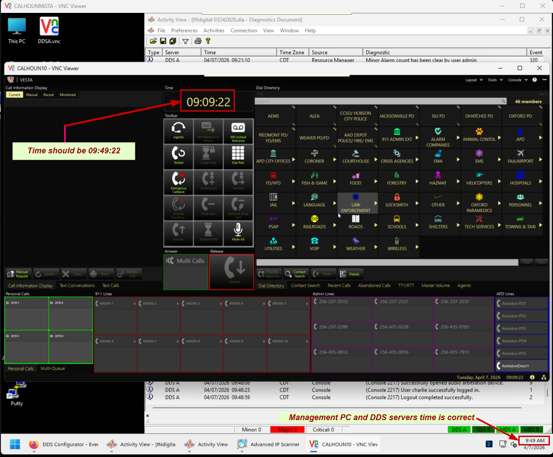
Task: Open the TECH SERVICES tools folder
Action: [479, 222]
